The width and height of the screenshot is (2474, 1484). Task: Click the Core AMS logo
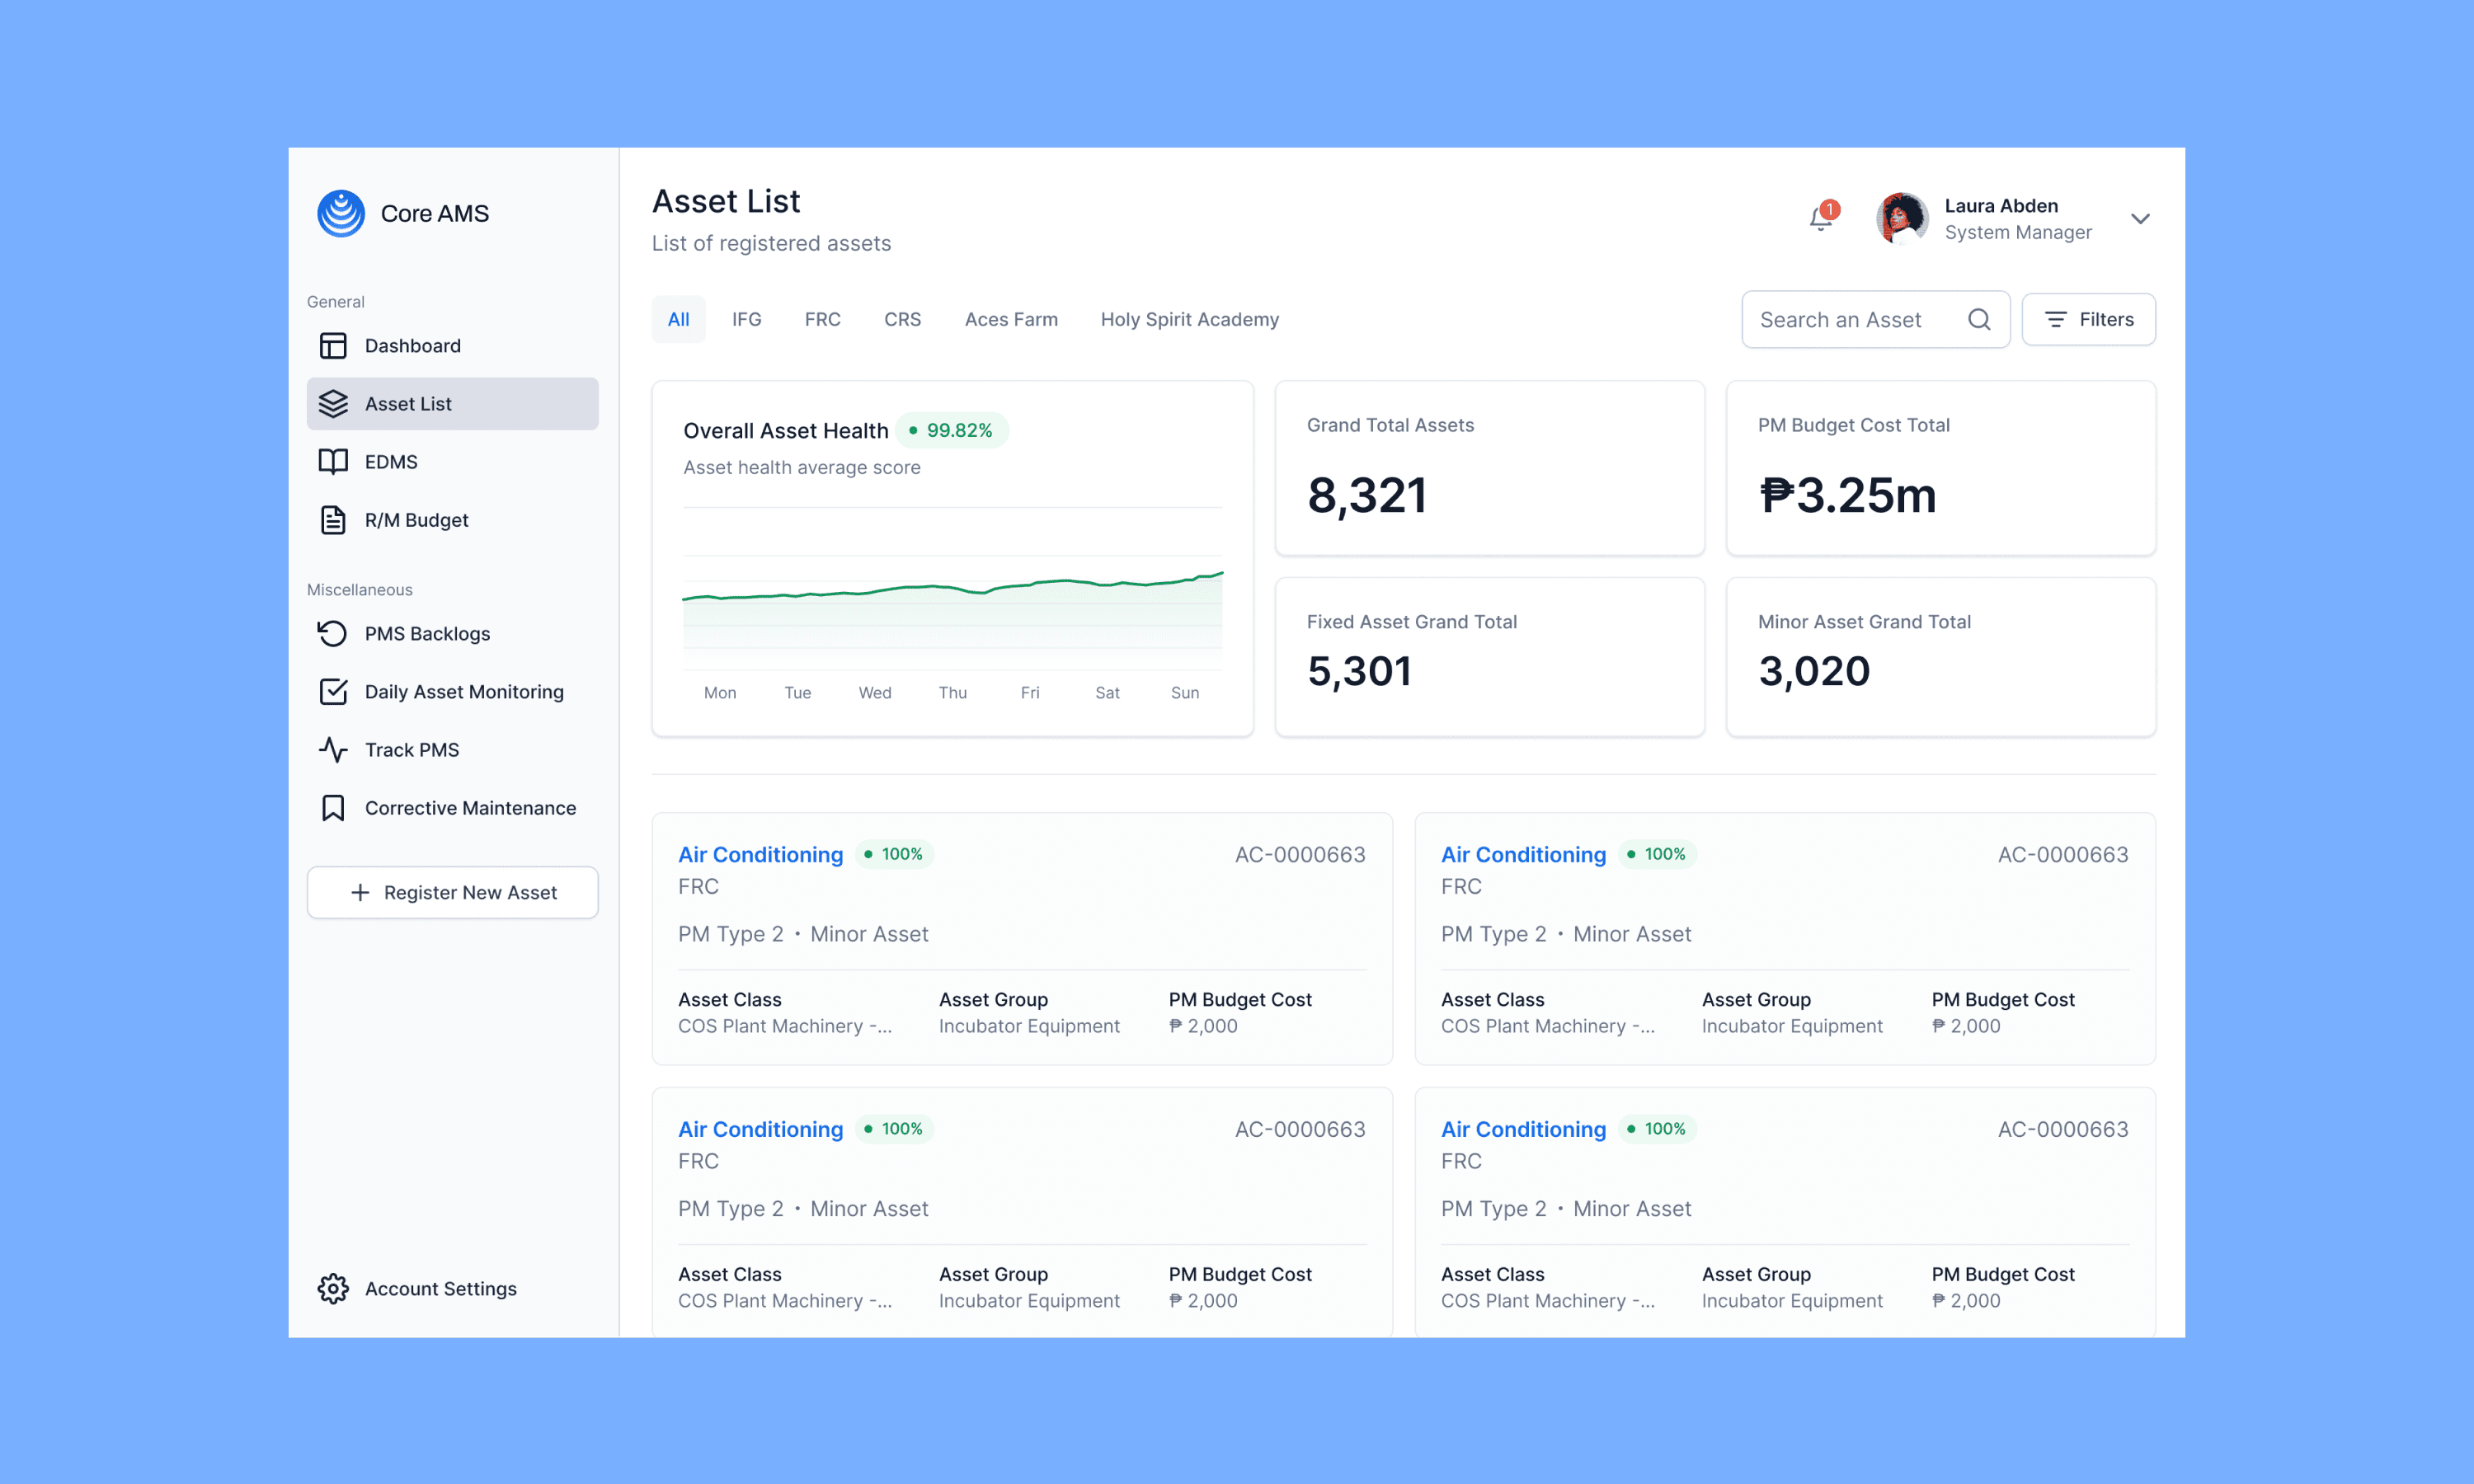coord(341,213)
